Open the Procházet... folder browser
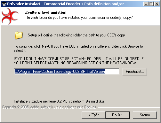 tap(135, 72)
